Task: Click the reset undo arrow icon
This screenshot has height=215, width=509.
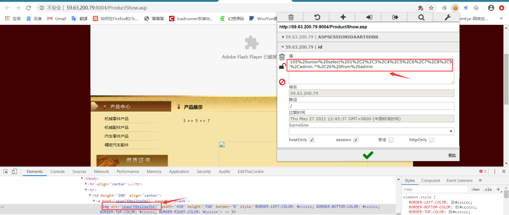Action: 317,17
